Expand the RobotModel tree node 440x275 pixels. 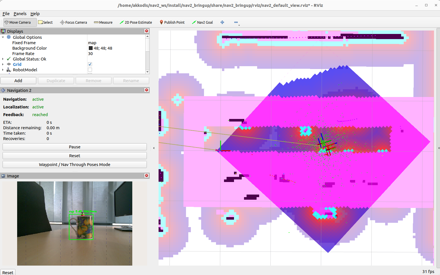pyautogui.click(x=3, y=70)
